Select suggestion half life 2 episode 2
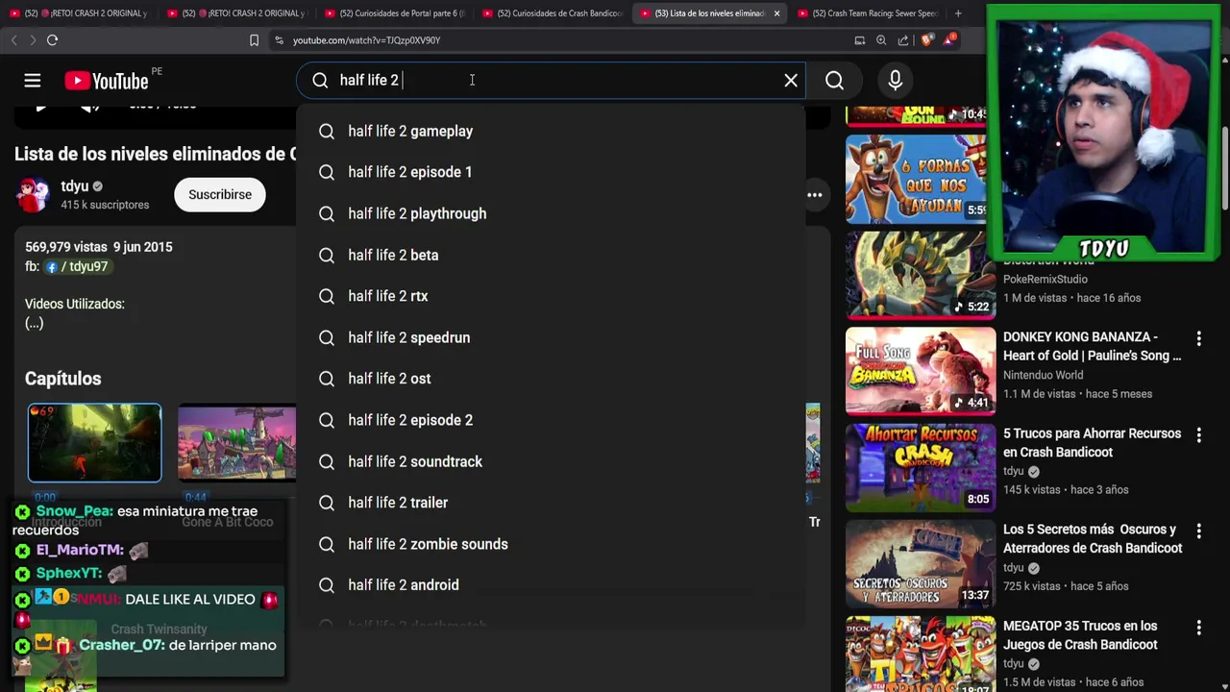The width and height of the screenshot is (1230, 692). pos(551,420)
